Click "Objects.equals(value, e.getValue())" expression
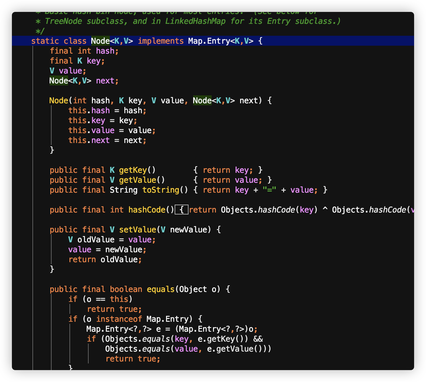Screen dimensions: 426x382 [x=186, y=349]
